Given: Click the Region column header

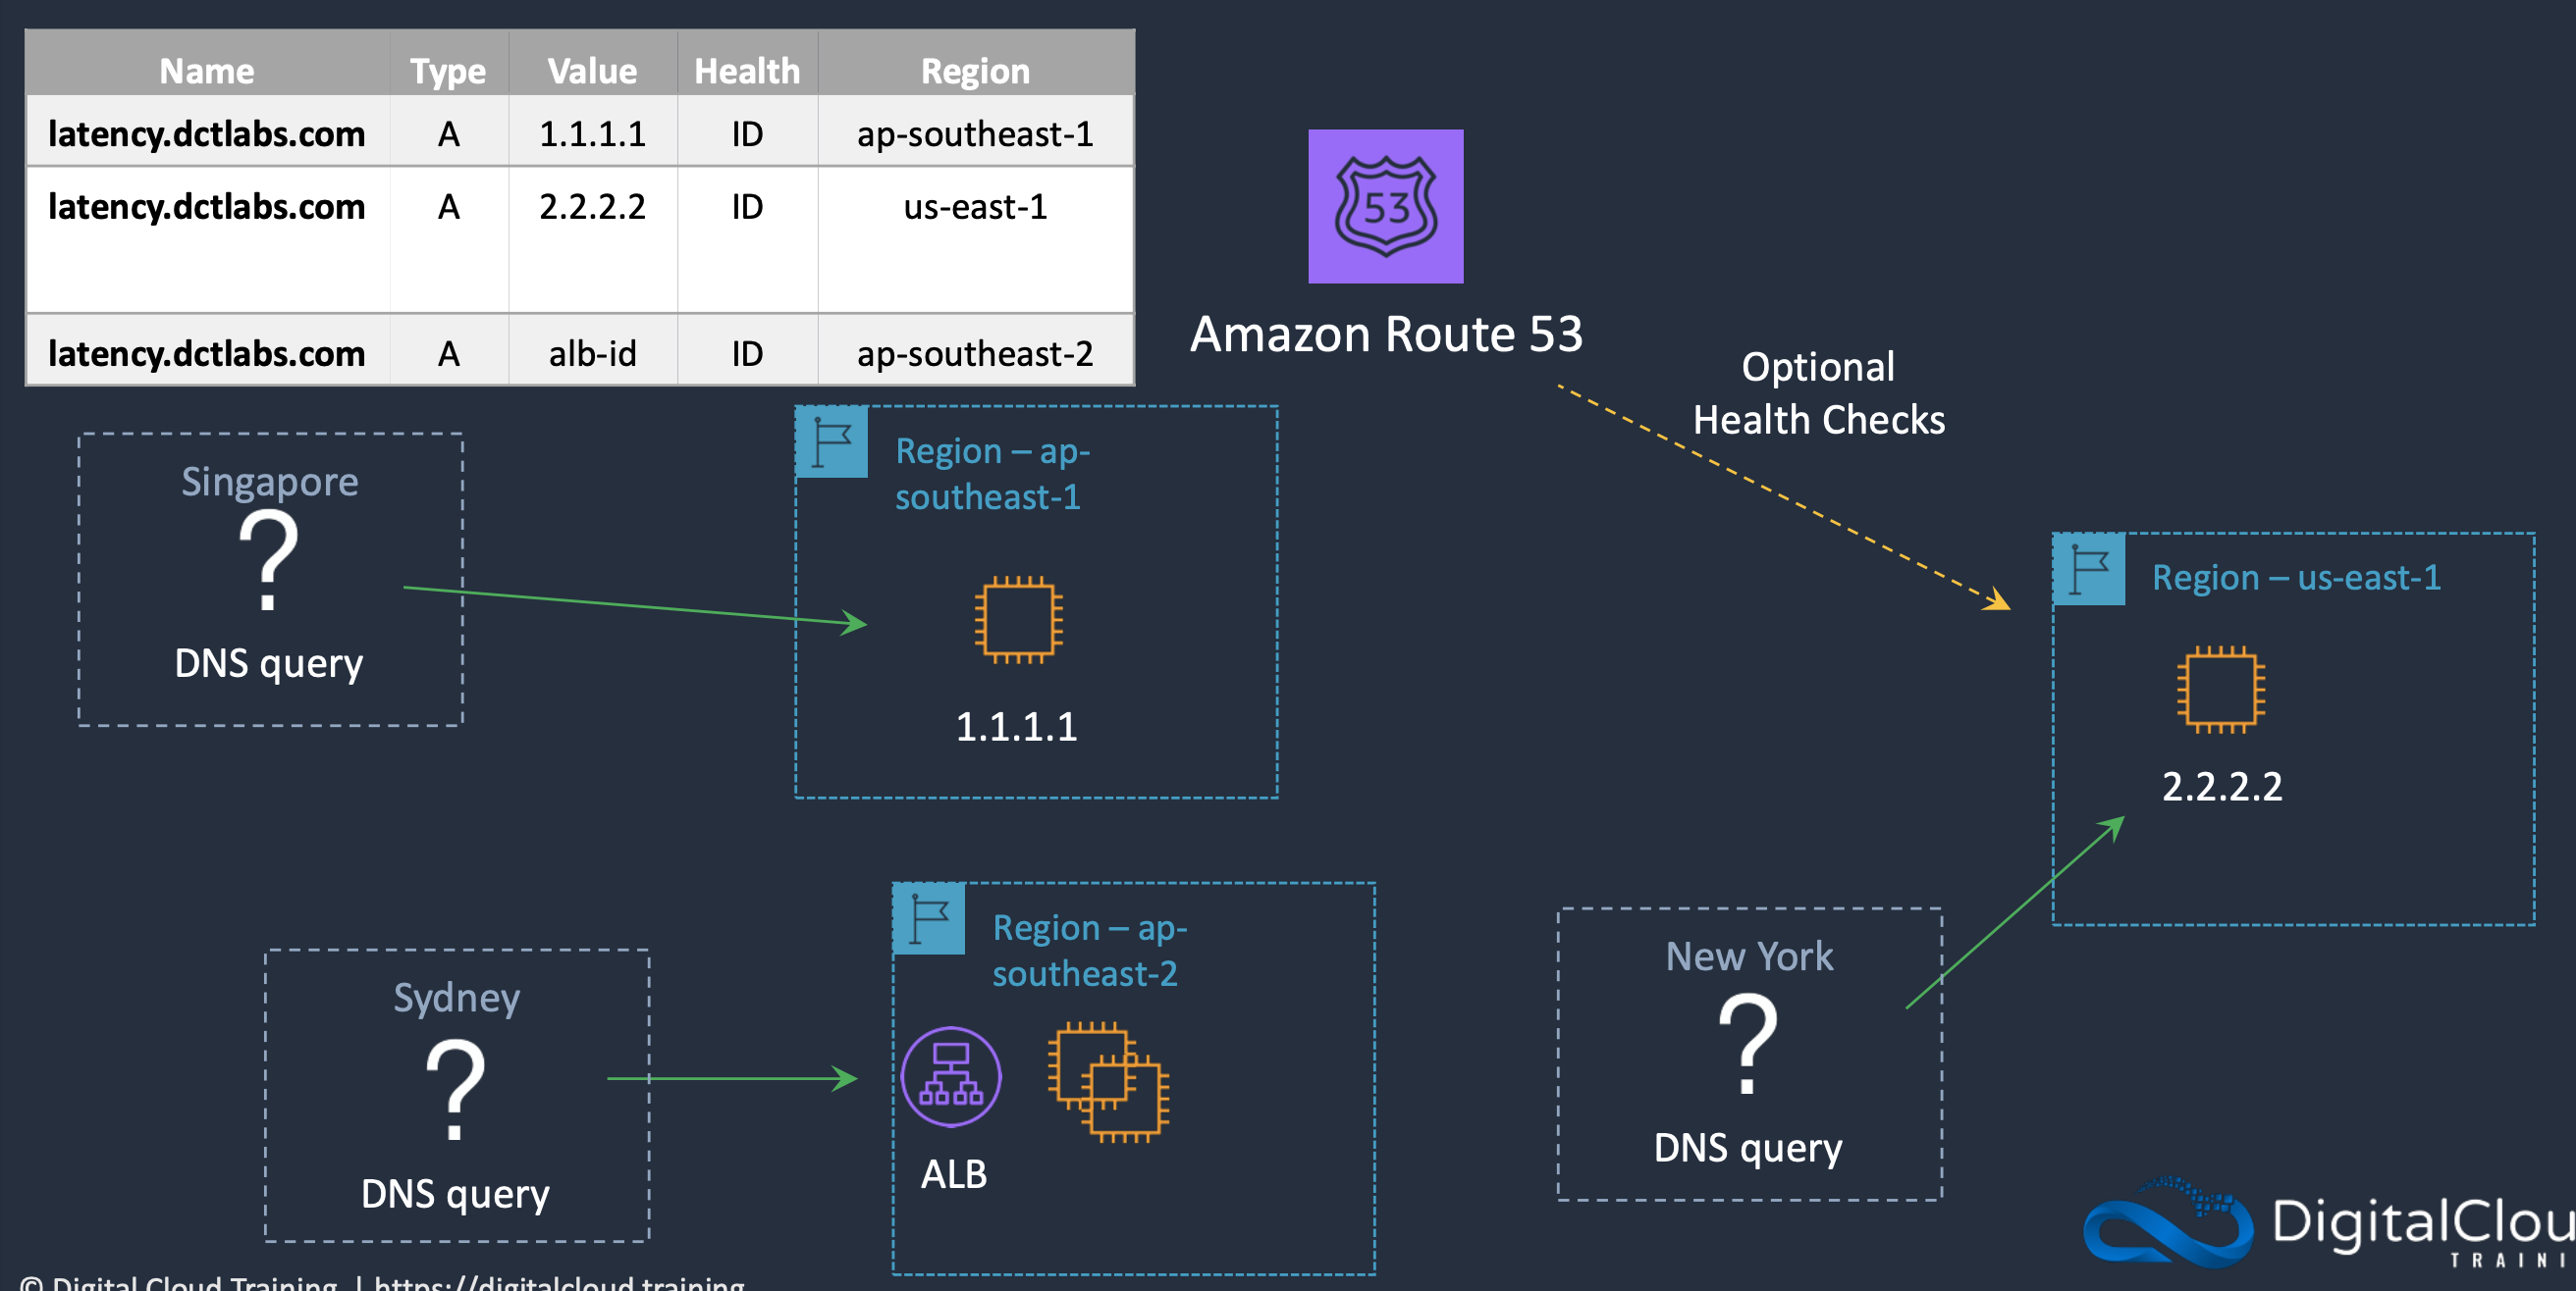Looking at the screenshot, I should 975,71.
